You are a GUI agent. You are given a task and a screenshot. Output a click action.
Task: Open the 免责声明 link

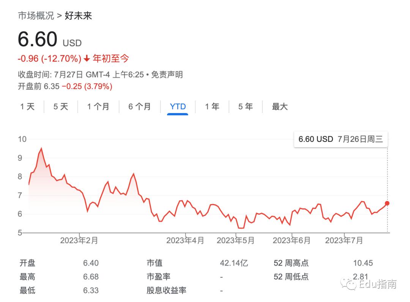point(167,75)
